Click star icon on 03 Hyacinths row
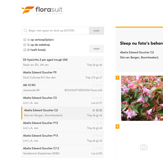This screenshot has width=163, height=158. pyautogui.click(x=94, y=60)
